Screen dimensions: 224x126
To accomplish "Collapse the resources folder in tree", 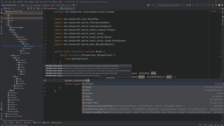I will [10, 55].
